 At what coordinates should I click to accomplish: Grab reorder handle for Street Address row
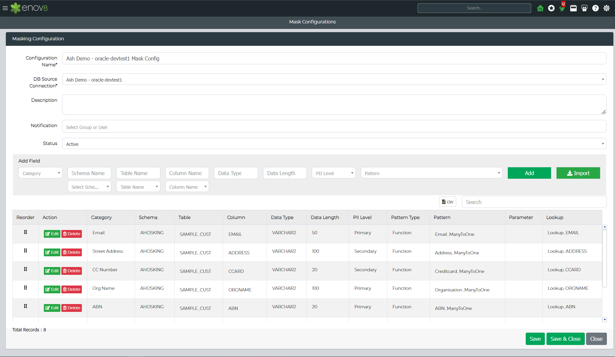tap(25, 250)
